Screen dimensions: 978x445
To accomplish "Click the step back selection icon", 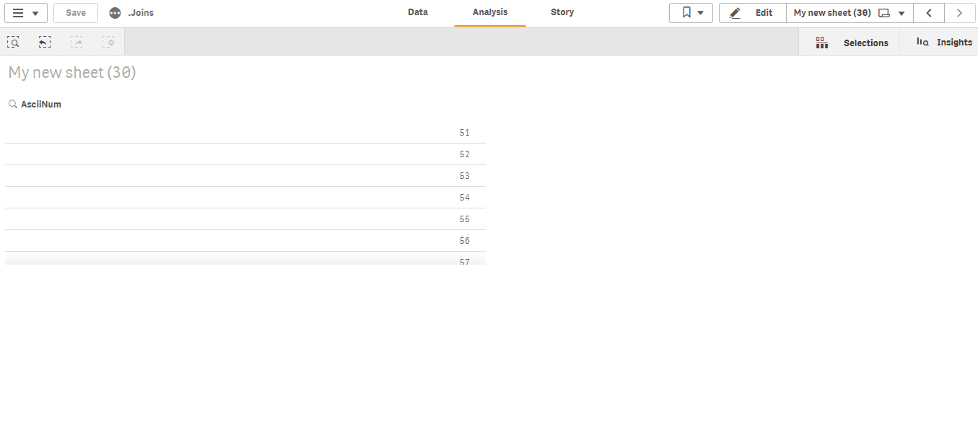I will tap(45, 43).
